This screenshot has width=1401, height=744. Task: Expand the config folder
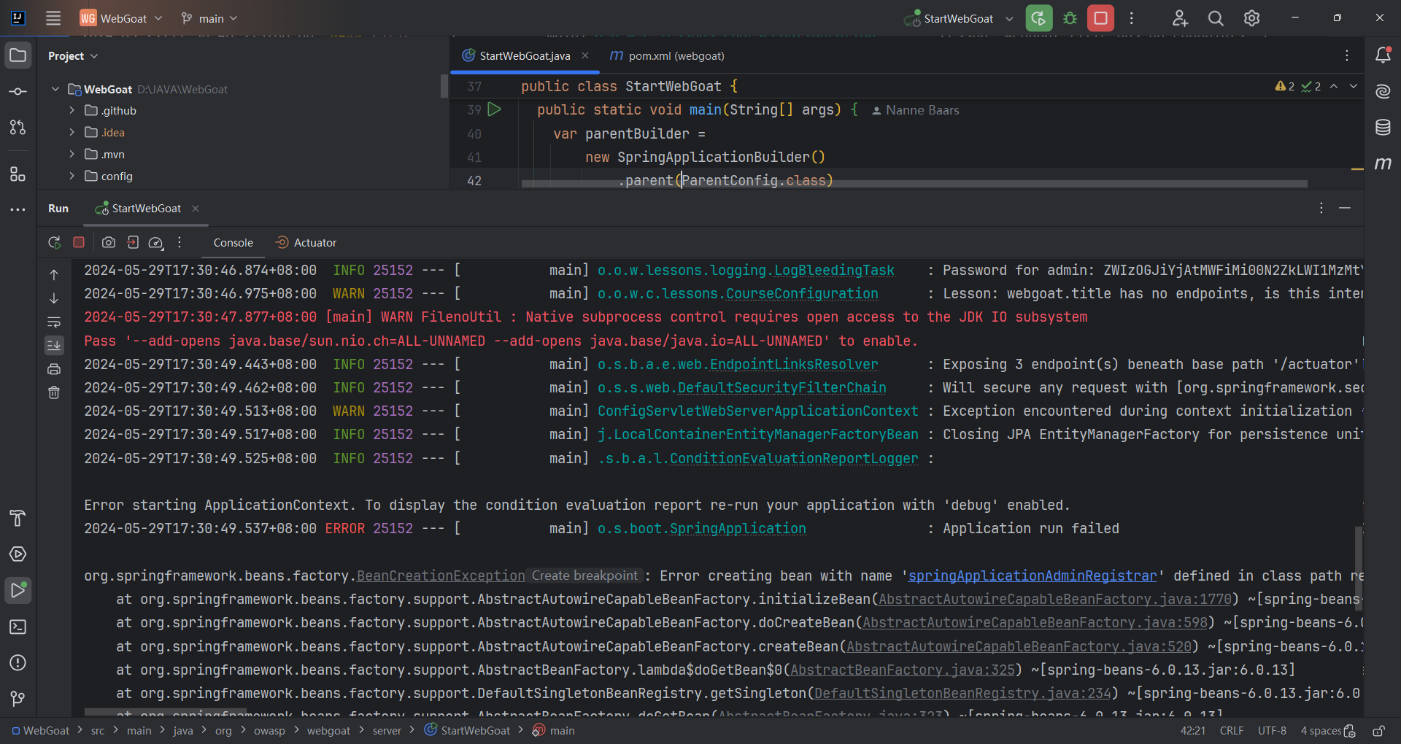(72, 177)
